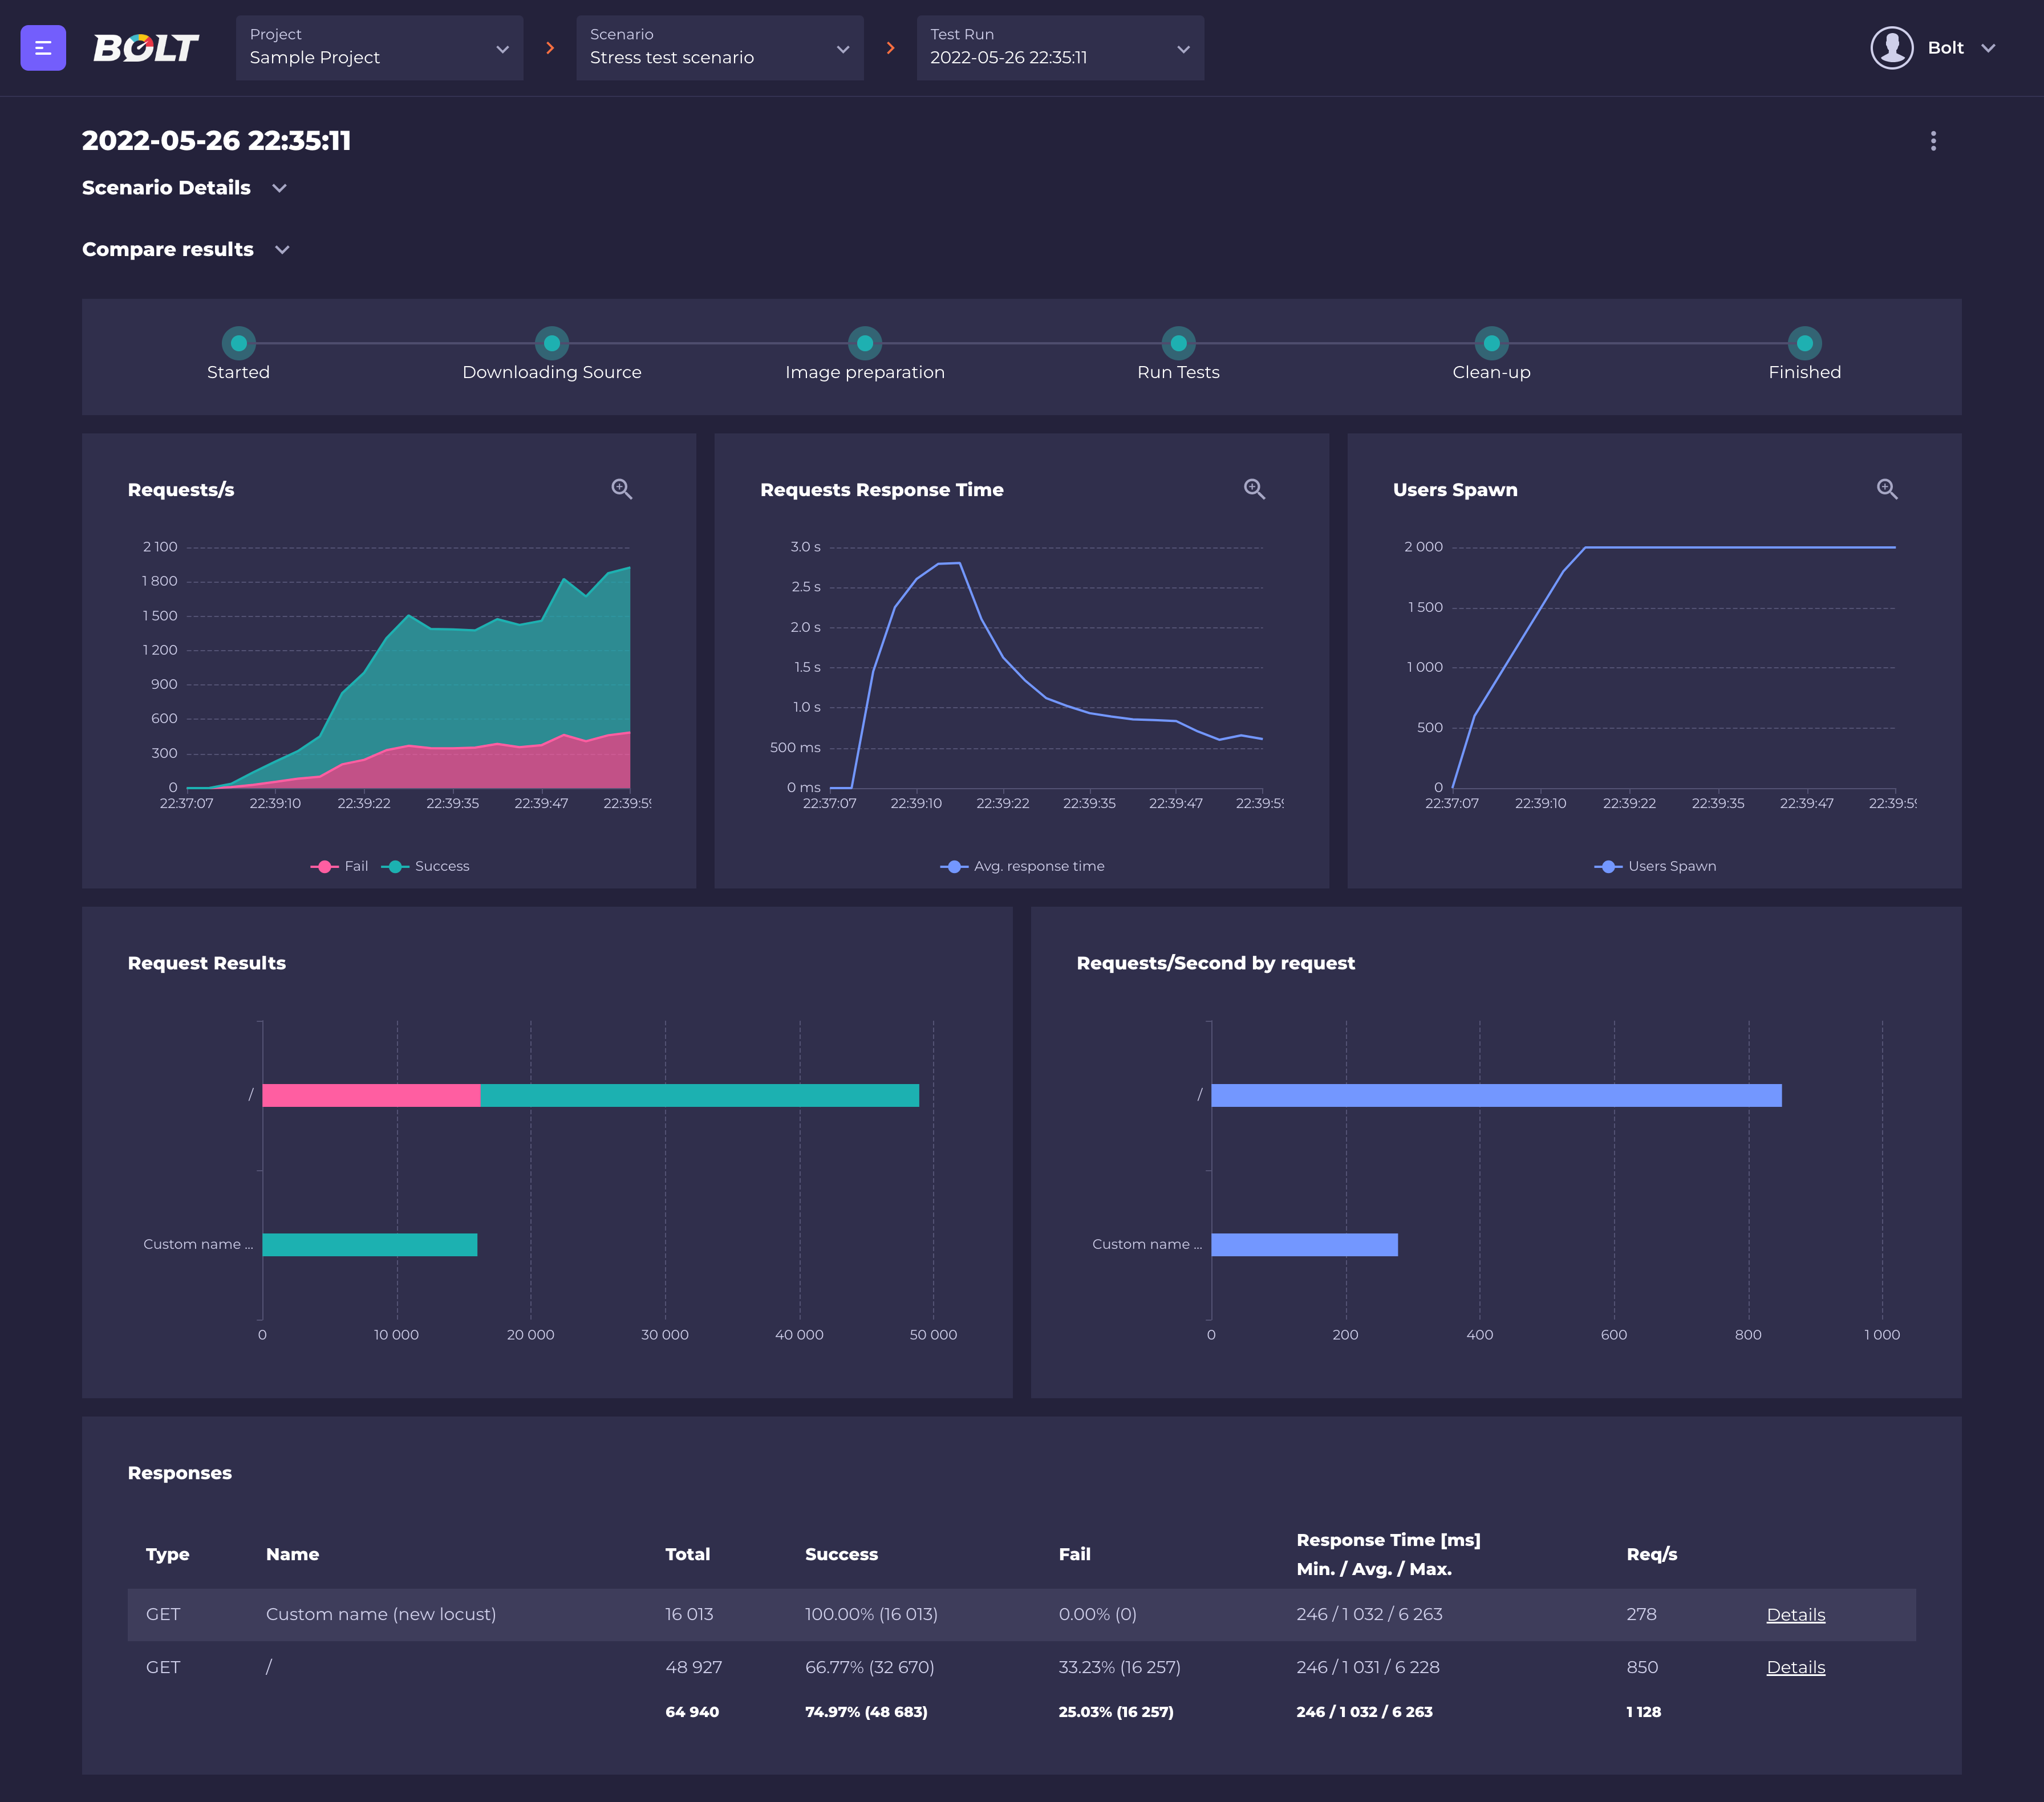
Task: Open the Scenario selector dropdown
Action: tap(719, 48)
